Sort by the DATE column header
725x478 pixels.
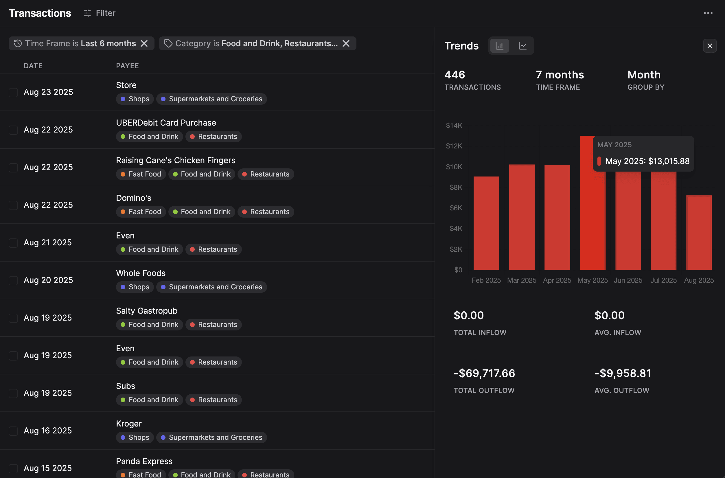33,66
